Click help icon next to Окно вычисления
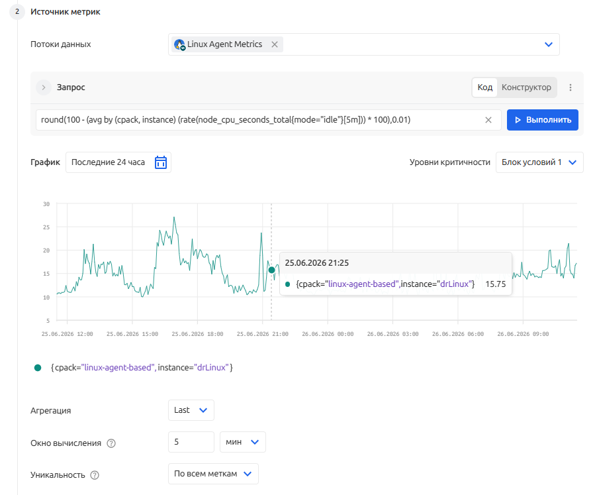The height and width of the screenshot is (495, 595). click(x=111, y=443)
